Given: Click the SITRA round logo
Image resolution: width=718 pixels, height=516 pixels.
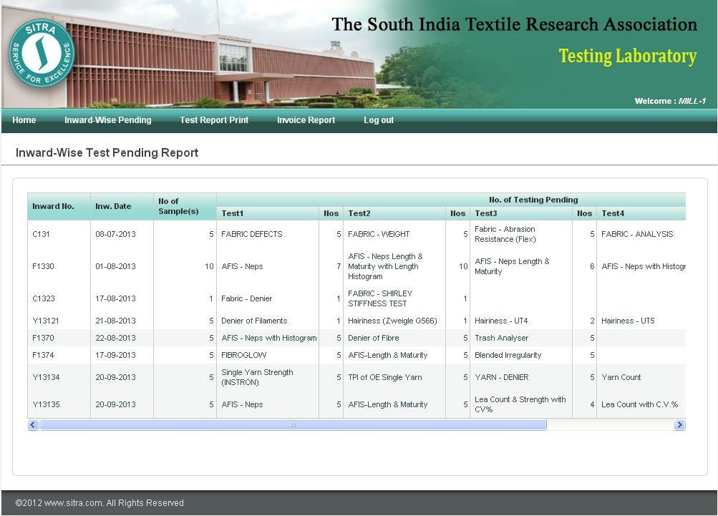Looking at the screenshot, I should (42, 53).
